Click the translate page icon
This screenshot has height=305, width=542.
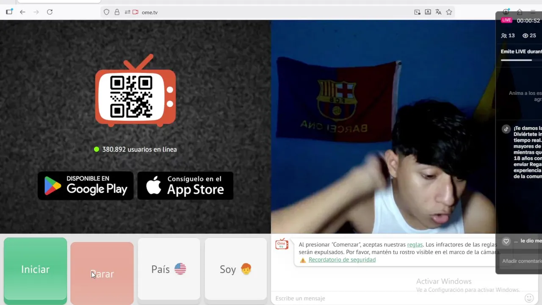click(x=438, y=12)
